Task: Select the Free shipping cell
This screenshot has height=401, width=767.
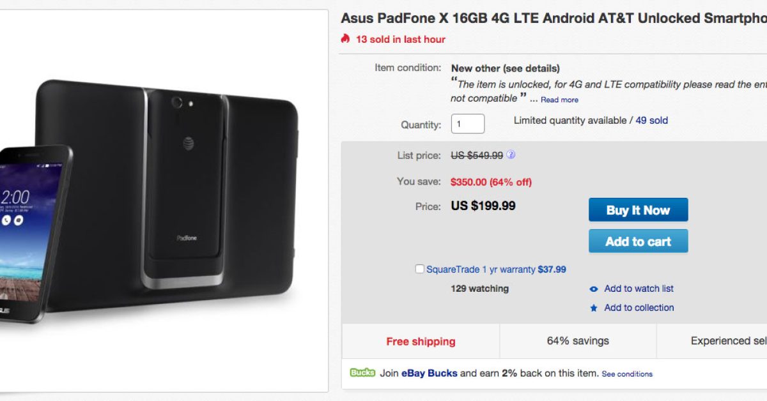Action: point(421,342)
